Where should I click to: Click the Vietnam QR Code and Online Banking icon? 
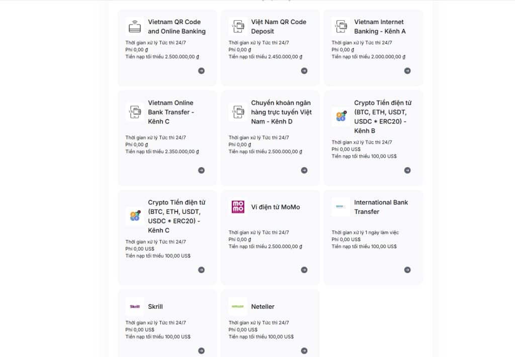[x=134, y=26]
